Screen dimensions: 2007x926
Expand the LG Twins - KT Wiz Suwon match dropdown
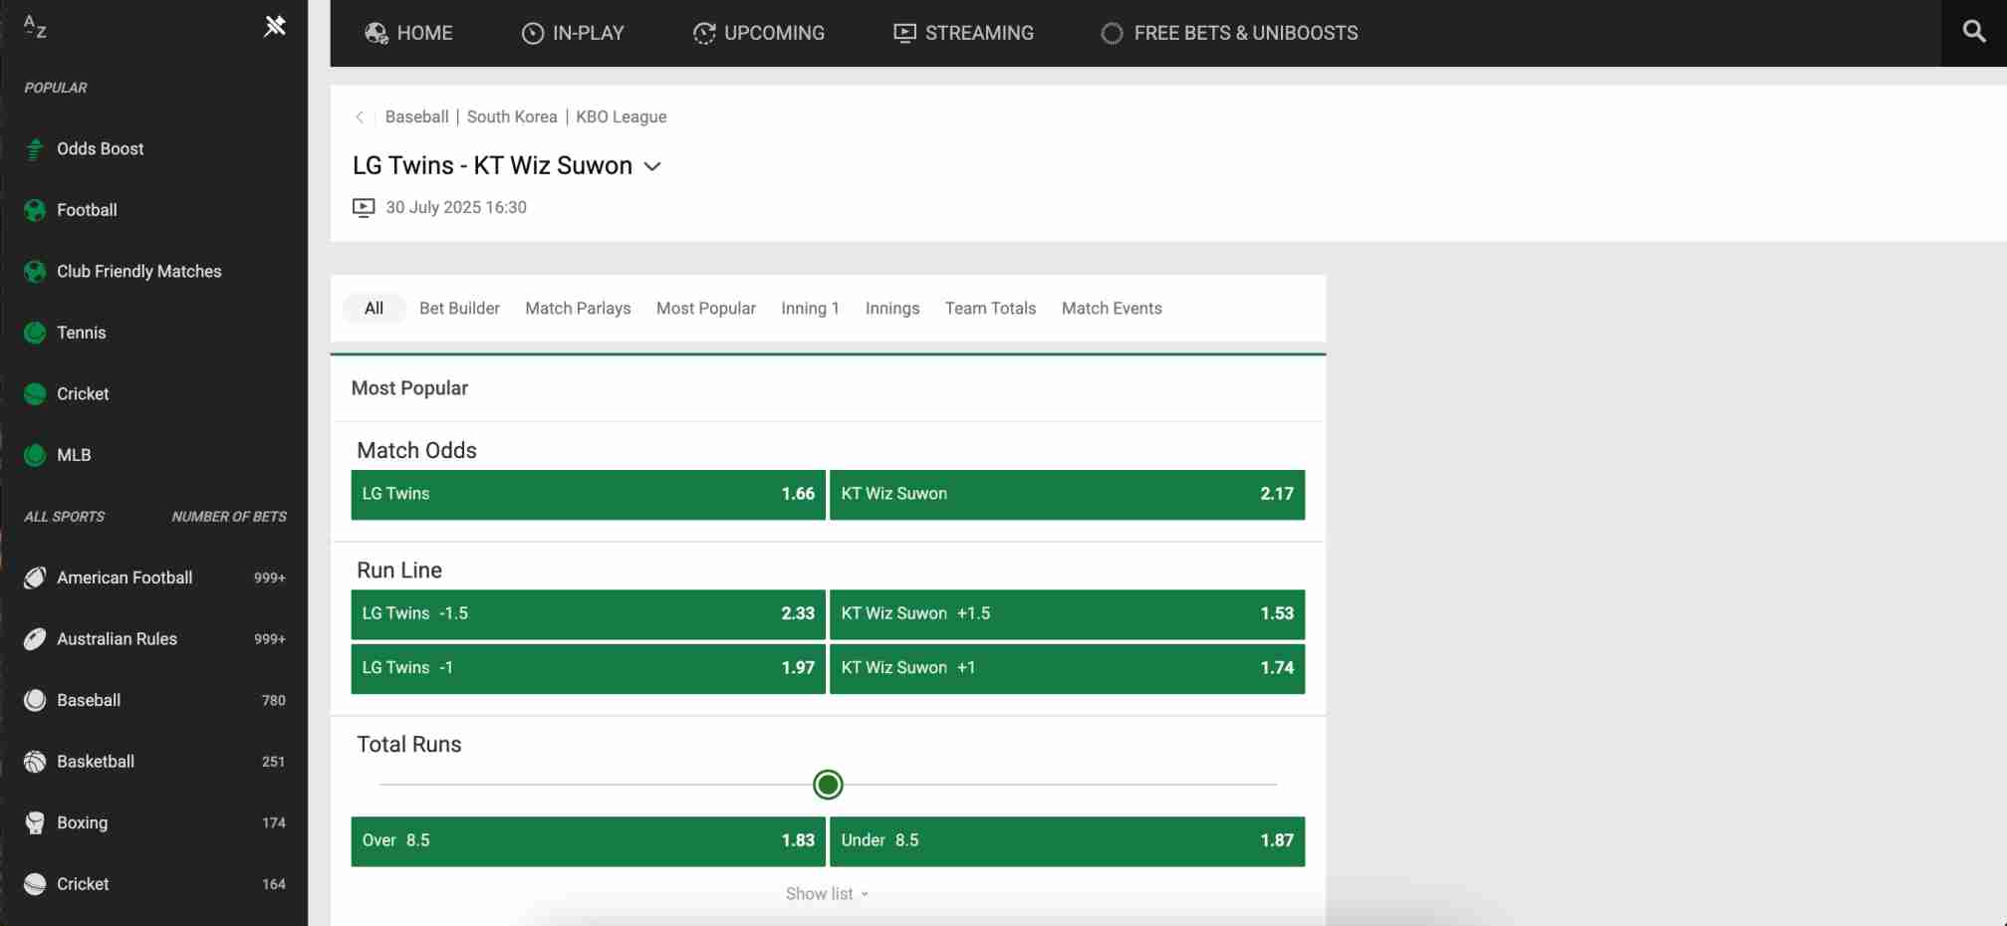653,166
